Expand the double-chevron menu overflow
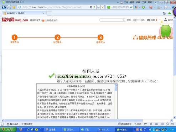Viewport: 176px width, 132px height. click(x=118, y=2)
